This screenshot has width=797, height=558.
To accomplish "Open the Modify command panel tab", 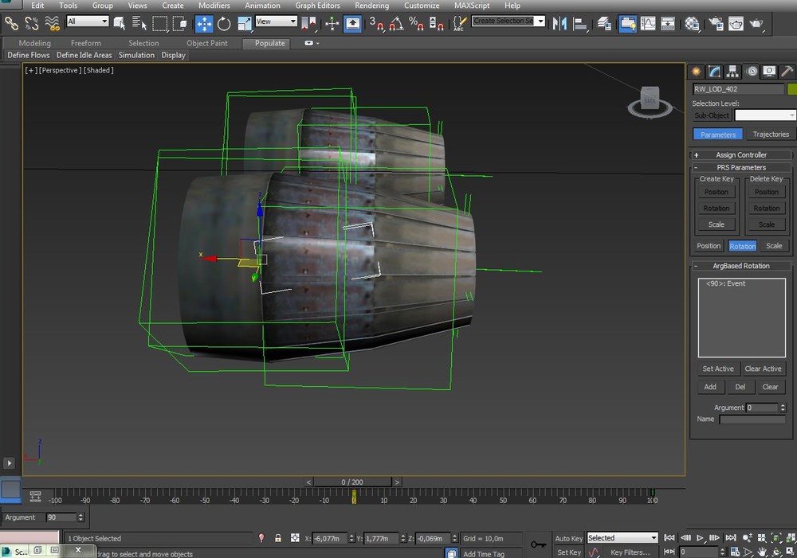I will pyautogui.click(x=715, y=72).
